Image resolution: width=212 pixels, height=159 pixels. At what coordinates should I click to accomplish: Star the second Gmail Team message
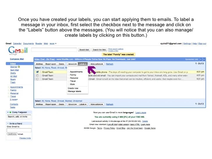click(40, 76)
